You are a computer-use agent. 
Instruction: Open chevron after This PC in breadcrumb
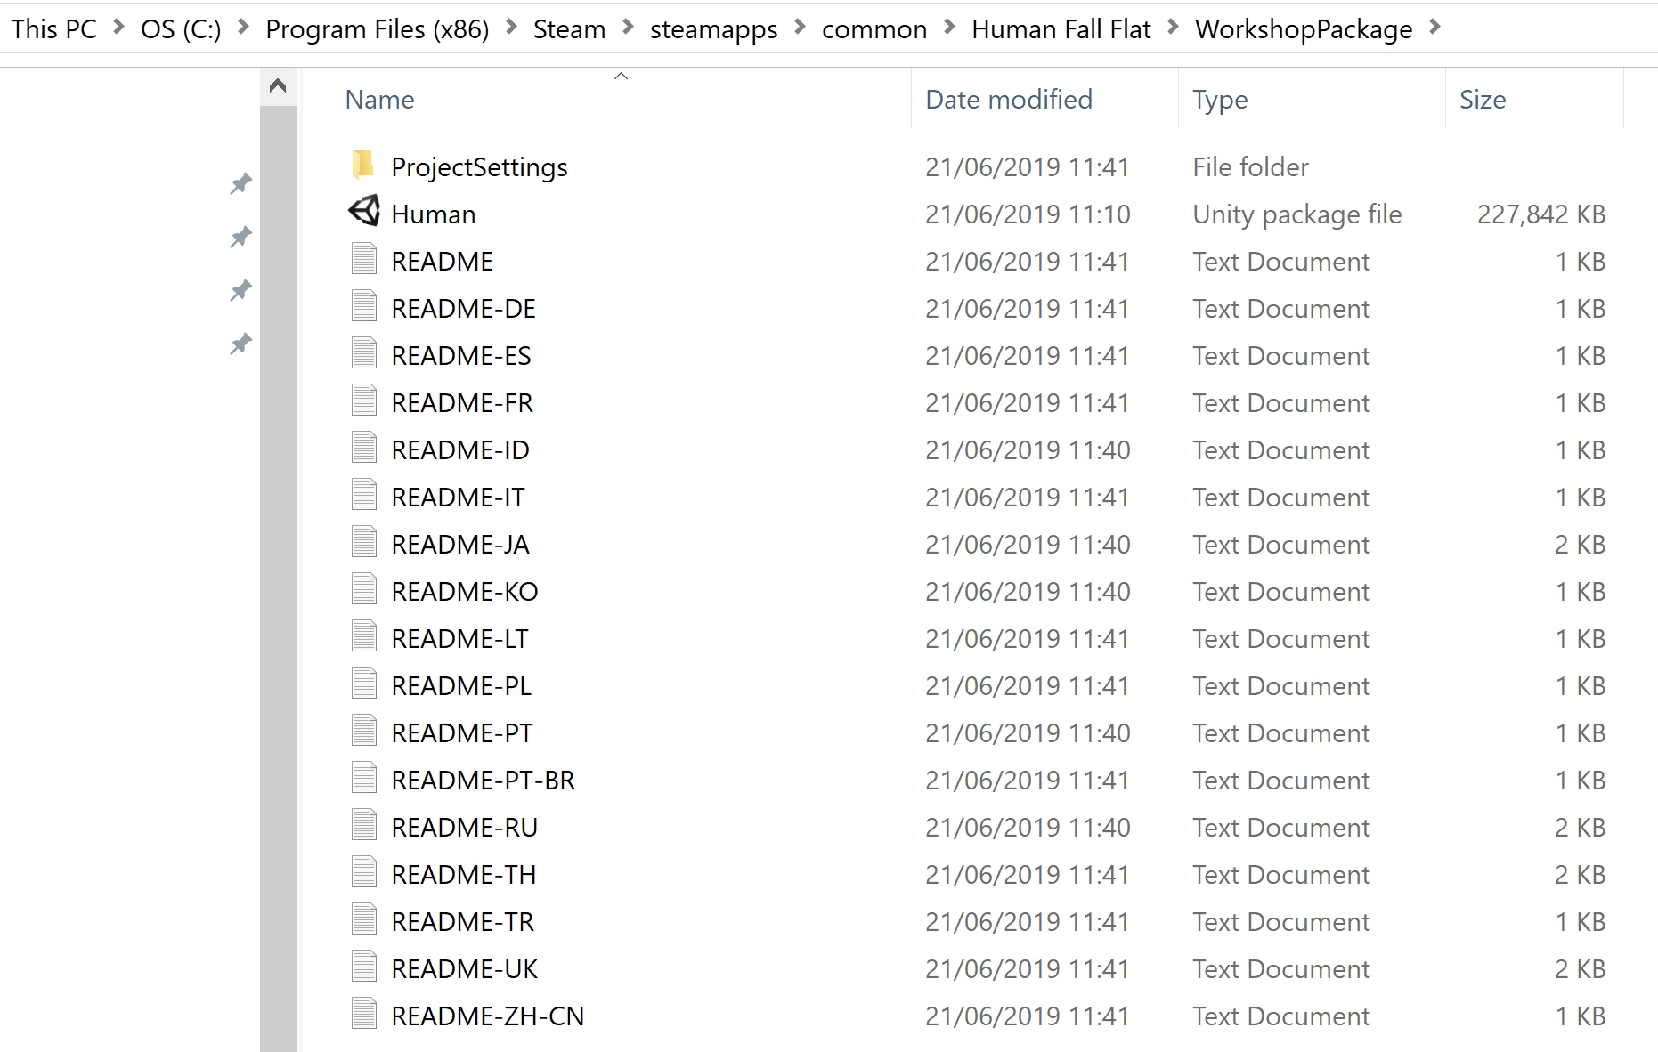click(118, 28)
